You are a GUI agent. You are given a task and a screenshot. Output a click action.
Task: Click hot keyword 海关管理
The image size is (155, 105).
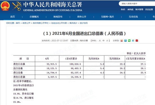click(x=139, y=10)
